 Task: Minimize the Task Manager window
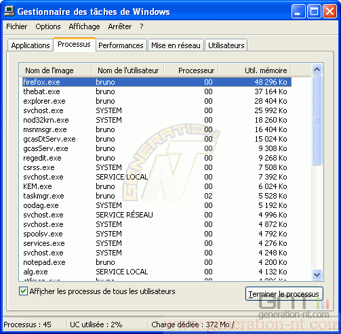tap(298, 11)
